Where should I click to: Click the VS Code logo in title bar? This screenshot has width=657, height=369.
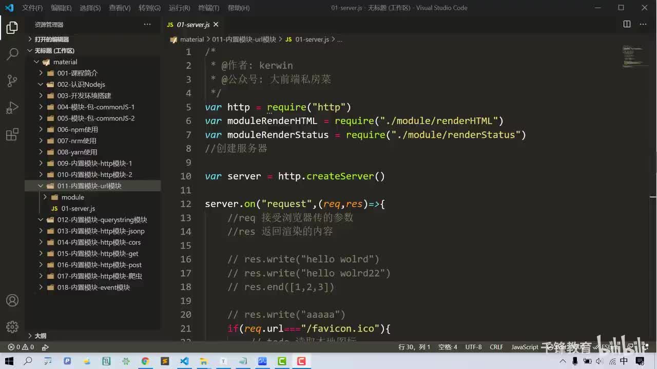point(9,8)
